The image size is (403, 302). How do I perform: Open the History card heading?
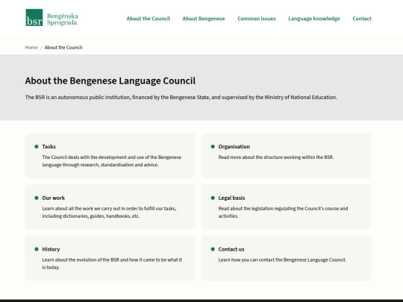click(x=51, y=249)
